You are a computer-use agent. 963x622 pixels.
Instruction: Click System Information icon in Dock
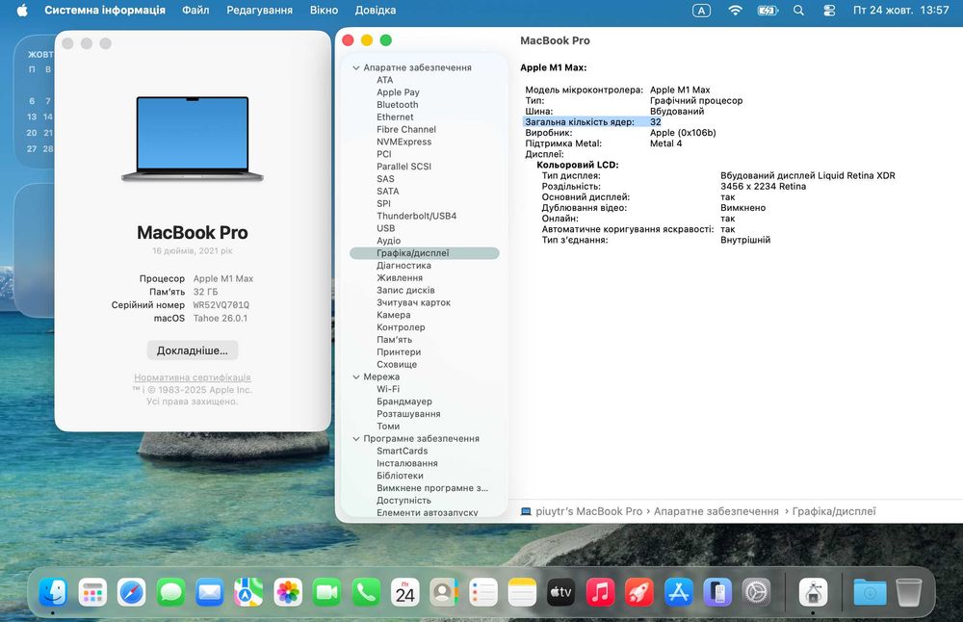(x=813, y=592)
